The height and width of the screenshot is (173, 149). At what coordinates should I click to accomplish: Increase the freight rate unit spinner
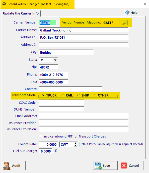click(x=76, y=143)
